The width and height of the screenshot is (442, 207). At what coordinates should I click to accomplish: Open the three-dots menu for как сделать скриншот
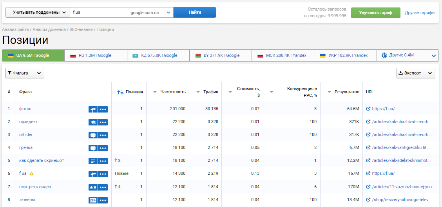(103, 161)
